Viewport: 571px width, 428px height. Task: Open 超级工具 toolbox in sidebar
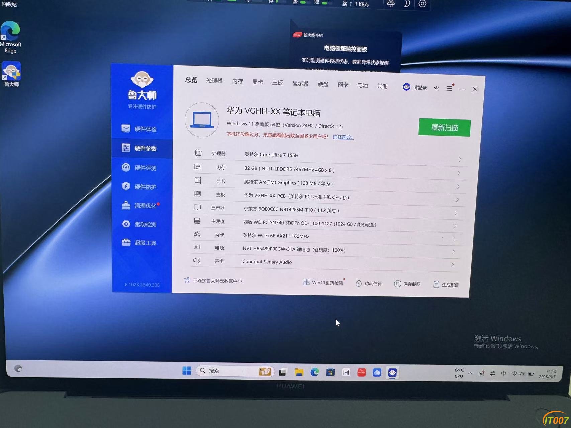139,243
